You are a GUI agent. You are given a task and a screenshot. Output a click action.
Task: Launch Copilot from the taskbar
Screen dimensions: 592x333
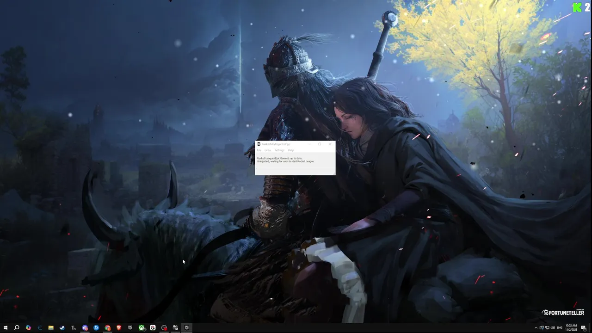pos(28,328)
